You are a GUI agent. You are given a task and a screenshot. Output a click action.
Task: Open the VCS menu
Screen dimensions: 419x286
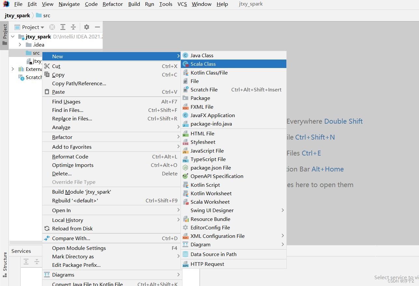(x=182, y=4)
